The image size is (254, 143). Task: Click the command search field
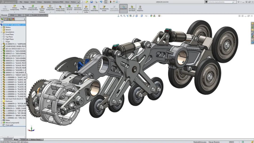(221, 2)
